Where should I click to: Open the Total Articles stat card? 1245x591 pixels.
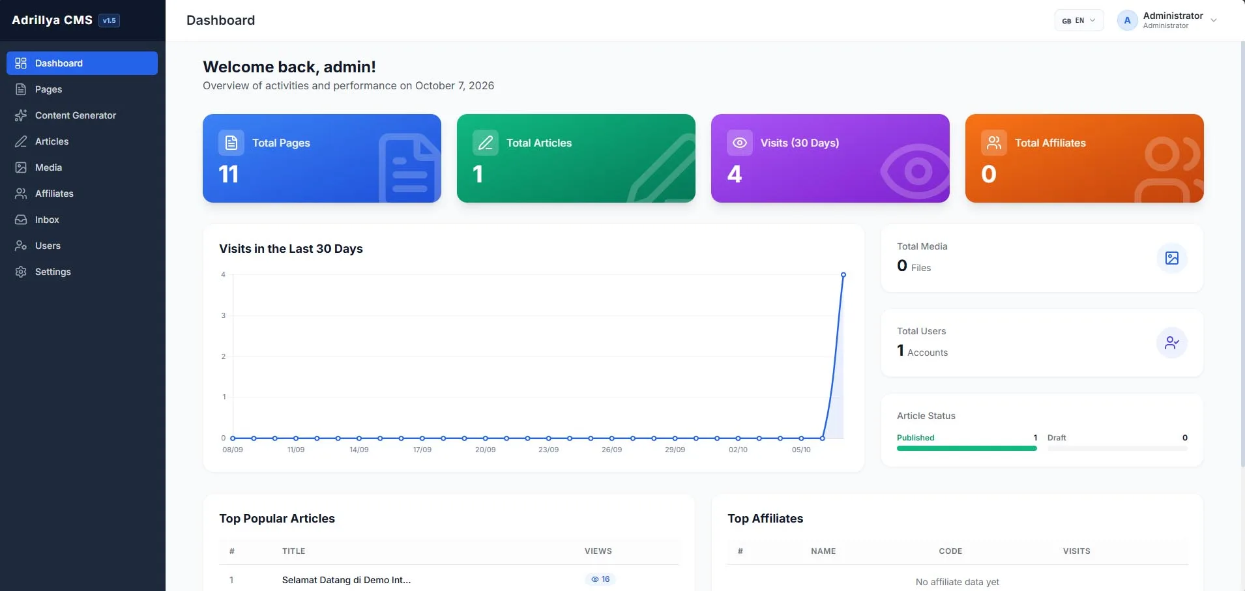point(576,158)
